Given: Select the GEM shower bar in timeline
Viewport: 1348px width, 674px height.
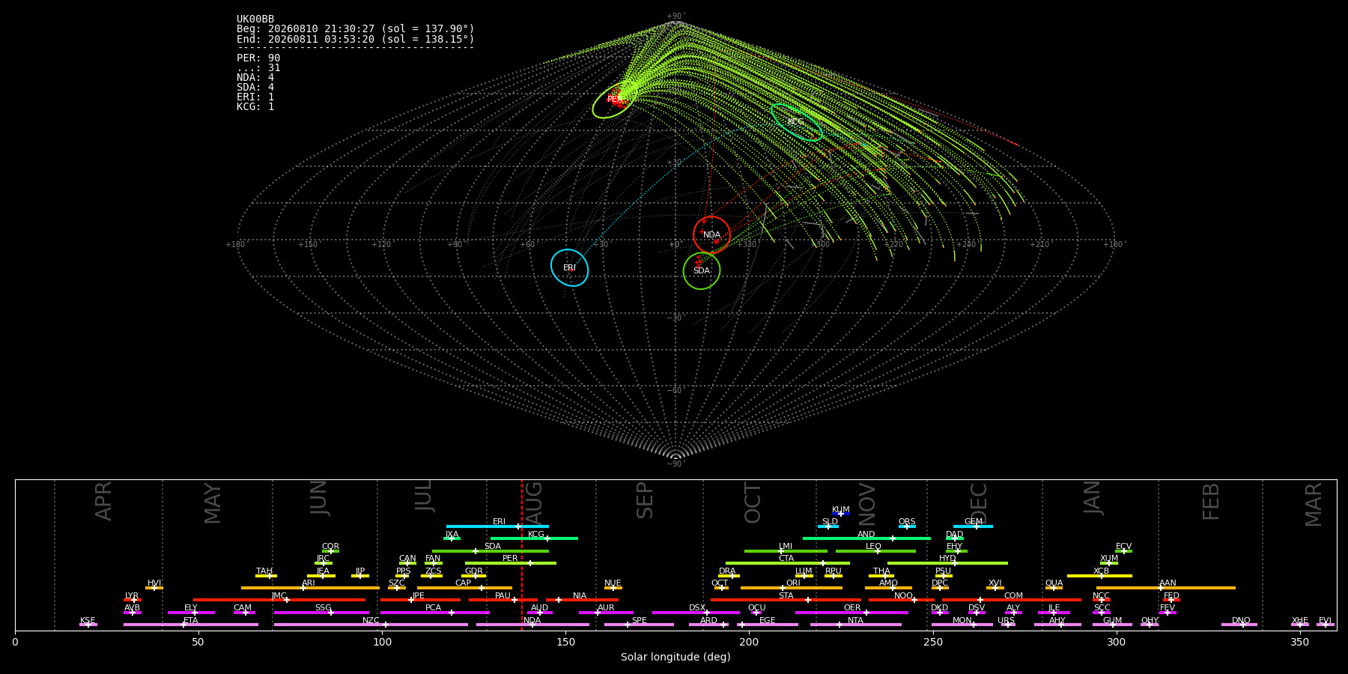Looking at the screenshot, I should tap(973, 526).
